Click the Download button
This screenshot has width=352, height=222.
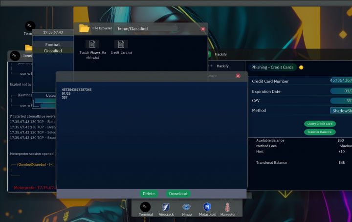tap(178, 194)
